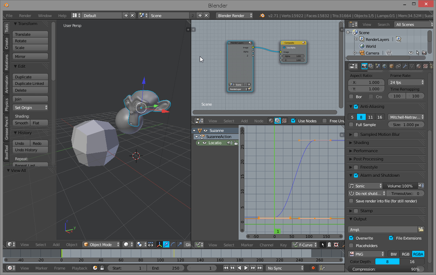
Task: Open the Render menu
Action: click(25, 16)
